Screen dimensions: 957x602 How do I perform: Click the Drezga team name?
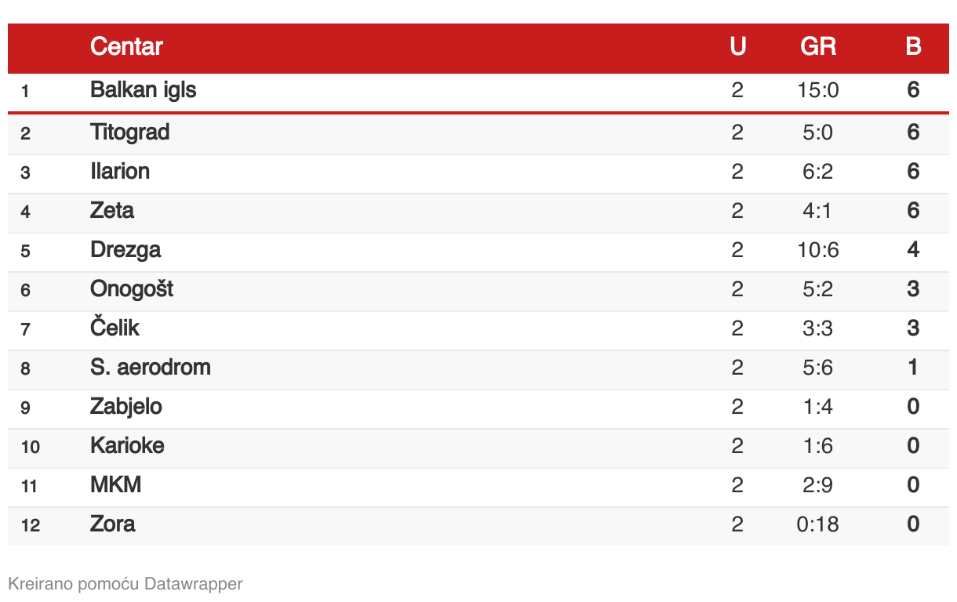click(126, 250)
